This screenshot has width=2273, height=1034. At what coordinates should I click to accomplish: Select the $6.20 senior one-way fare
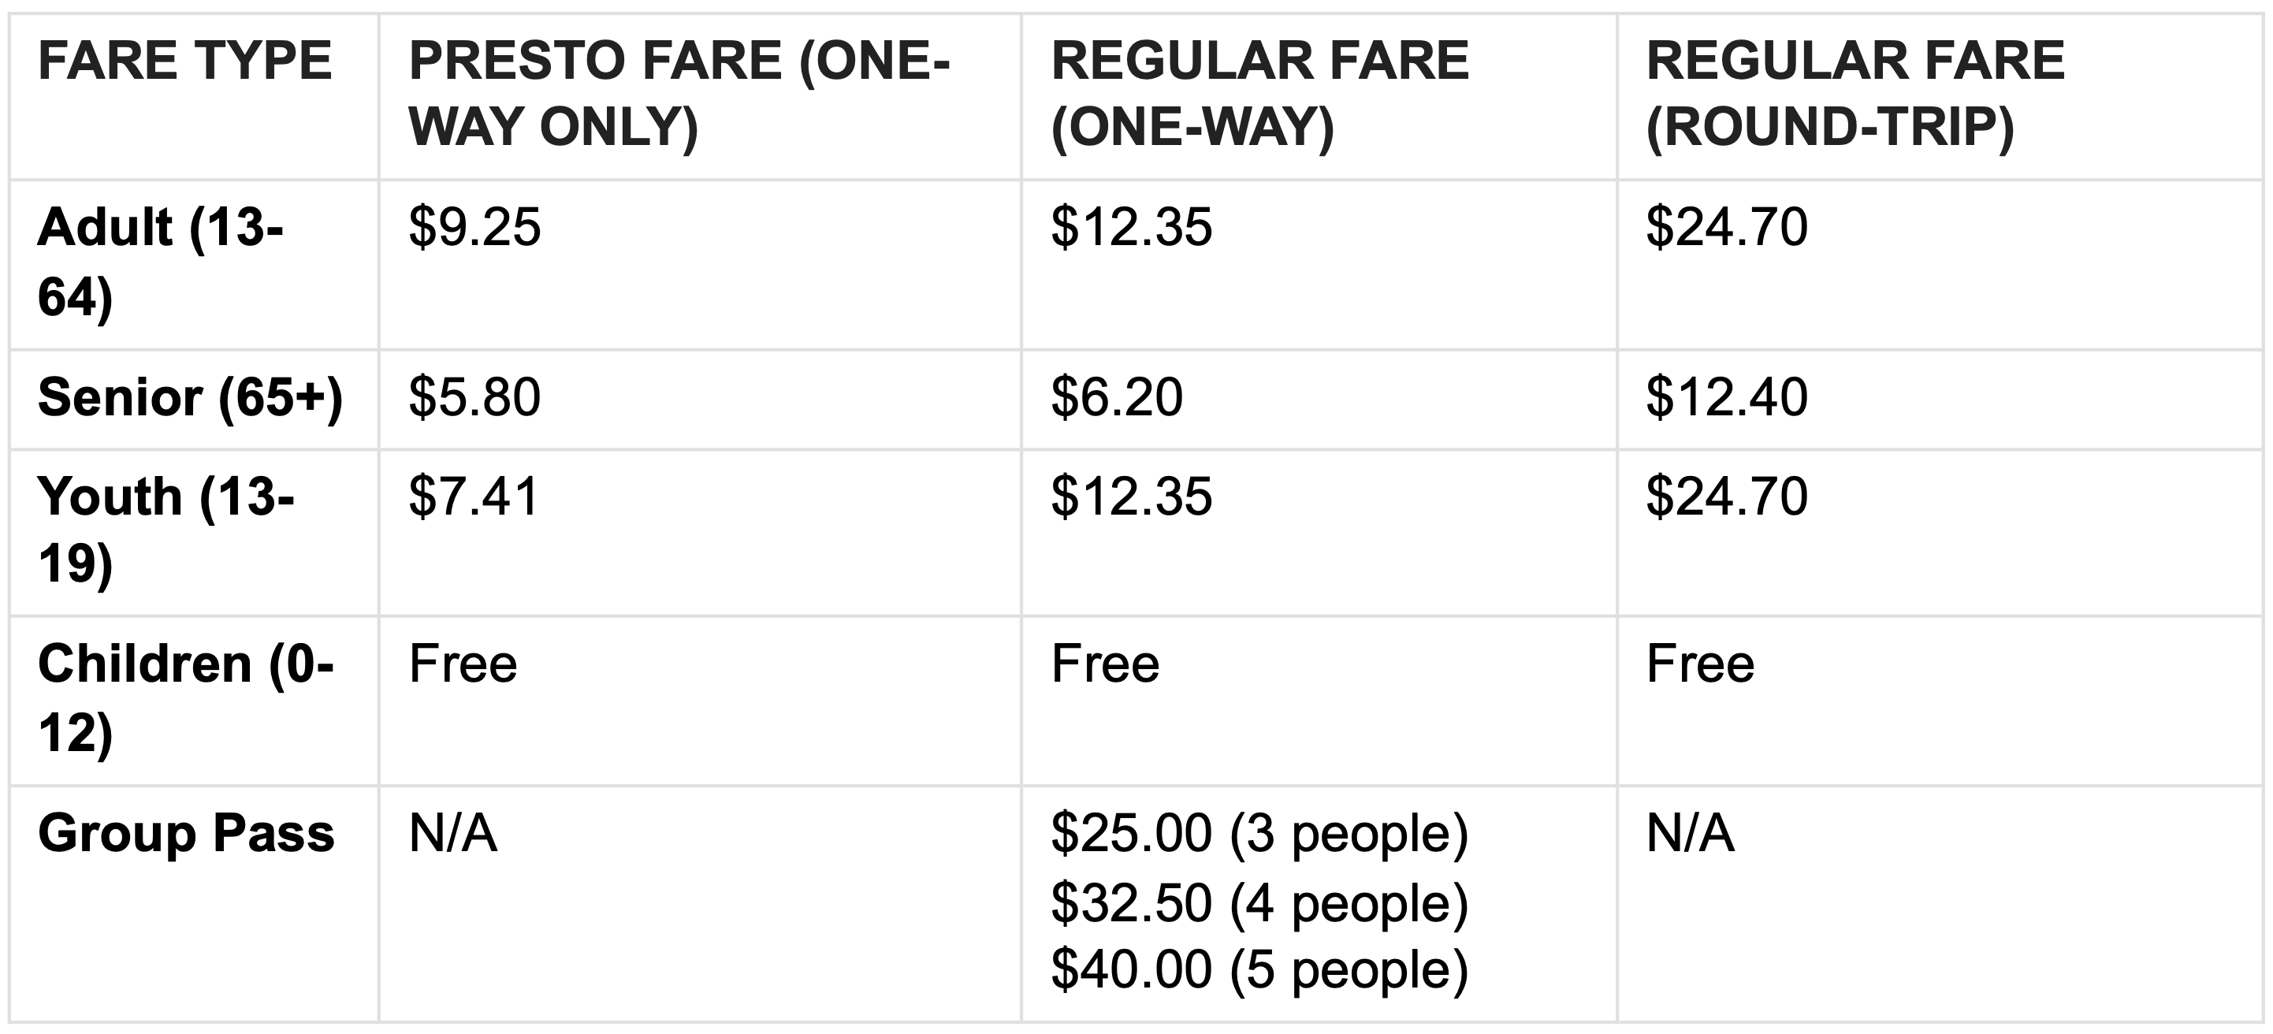pos(1116,397)
